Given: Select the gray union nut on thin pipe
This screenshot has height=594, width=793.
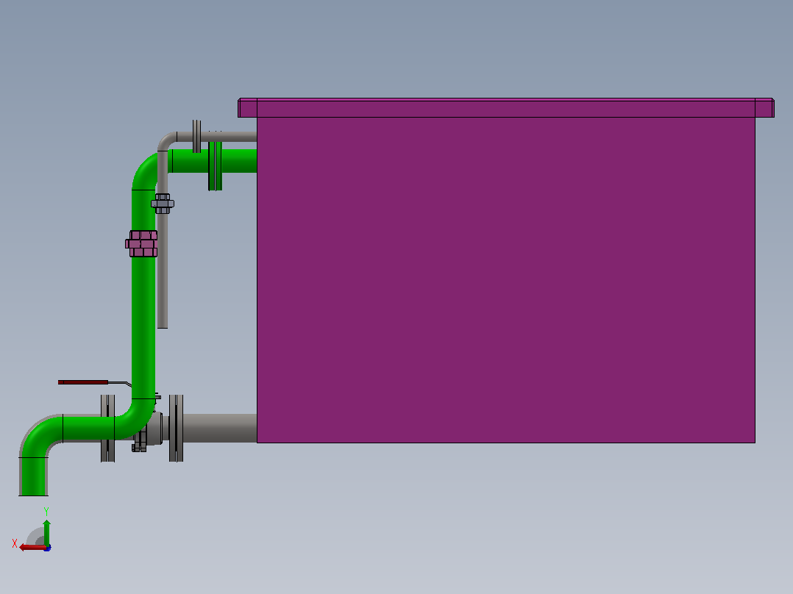Looking at the screenshot, I should click(163, 204).
